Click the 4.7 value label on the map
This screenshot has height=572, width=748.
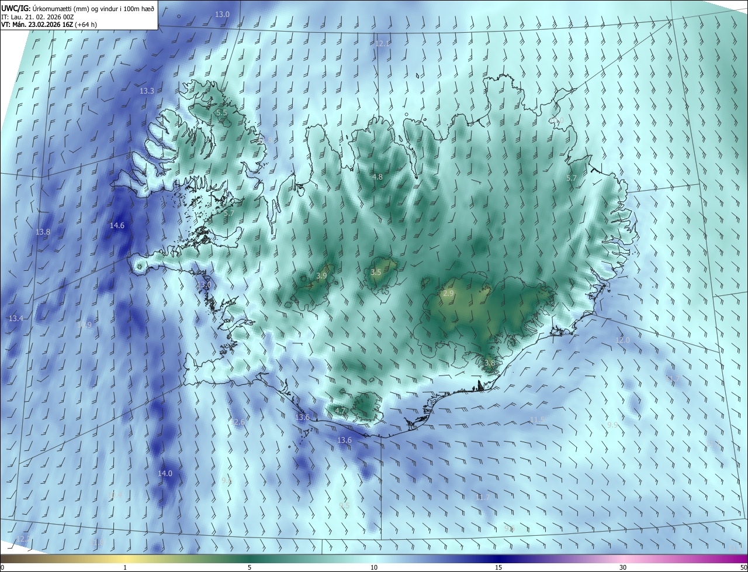click(x=340, y=411)
